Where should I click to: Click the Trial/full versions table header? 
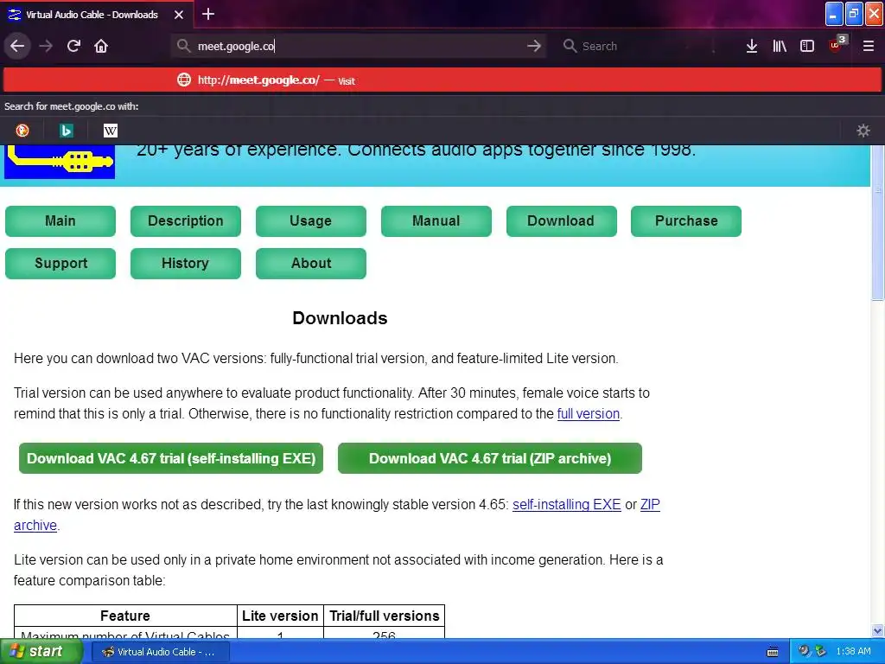click(x=385, y=616)
